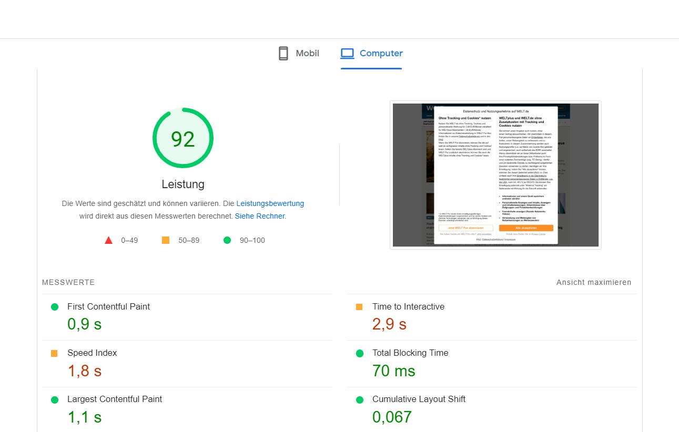Screen dimensions: 679x432
Task: Click orange square beside Speed Index
Action: coord(54,353)
